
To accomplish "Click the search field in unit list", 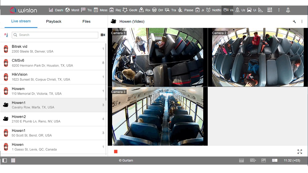I will pyautogui.click(x=55, y=35).
